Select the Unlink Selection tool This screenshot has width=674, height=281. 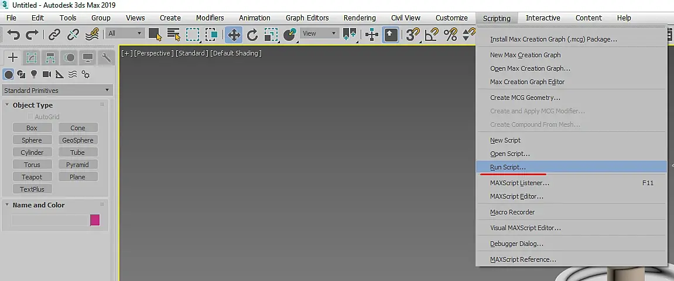coord(73,34)
